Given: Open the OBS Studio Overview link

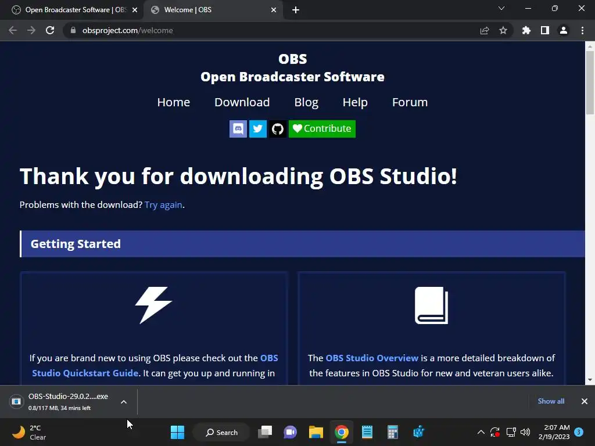Looking at the screenshot, I should click(372, 358).
